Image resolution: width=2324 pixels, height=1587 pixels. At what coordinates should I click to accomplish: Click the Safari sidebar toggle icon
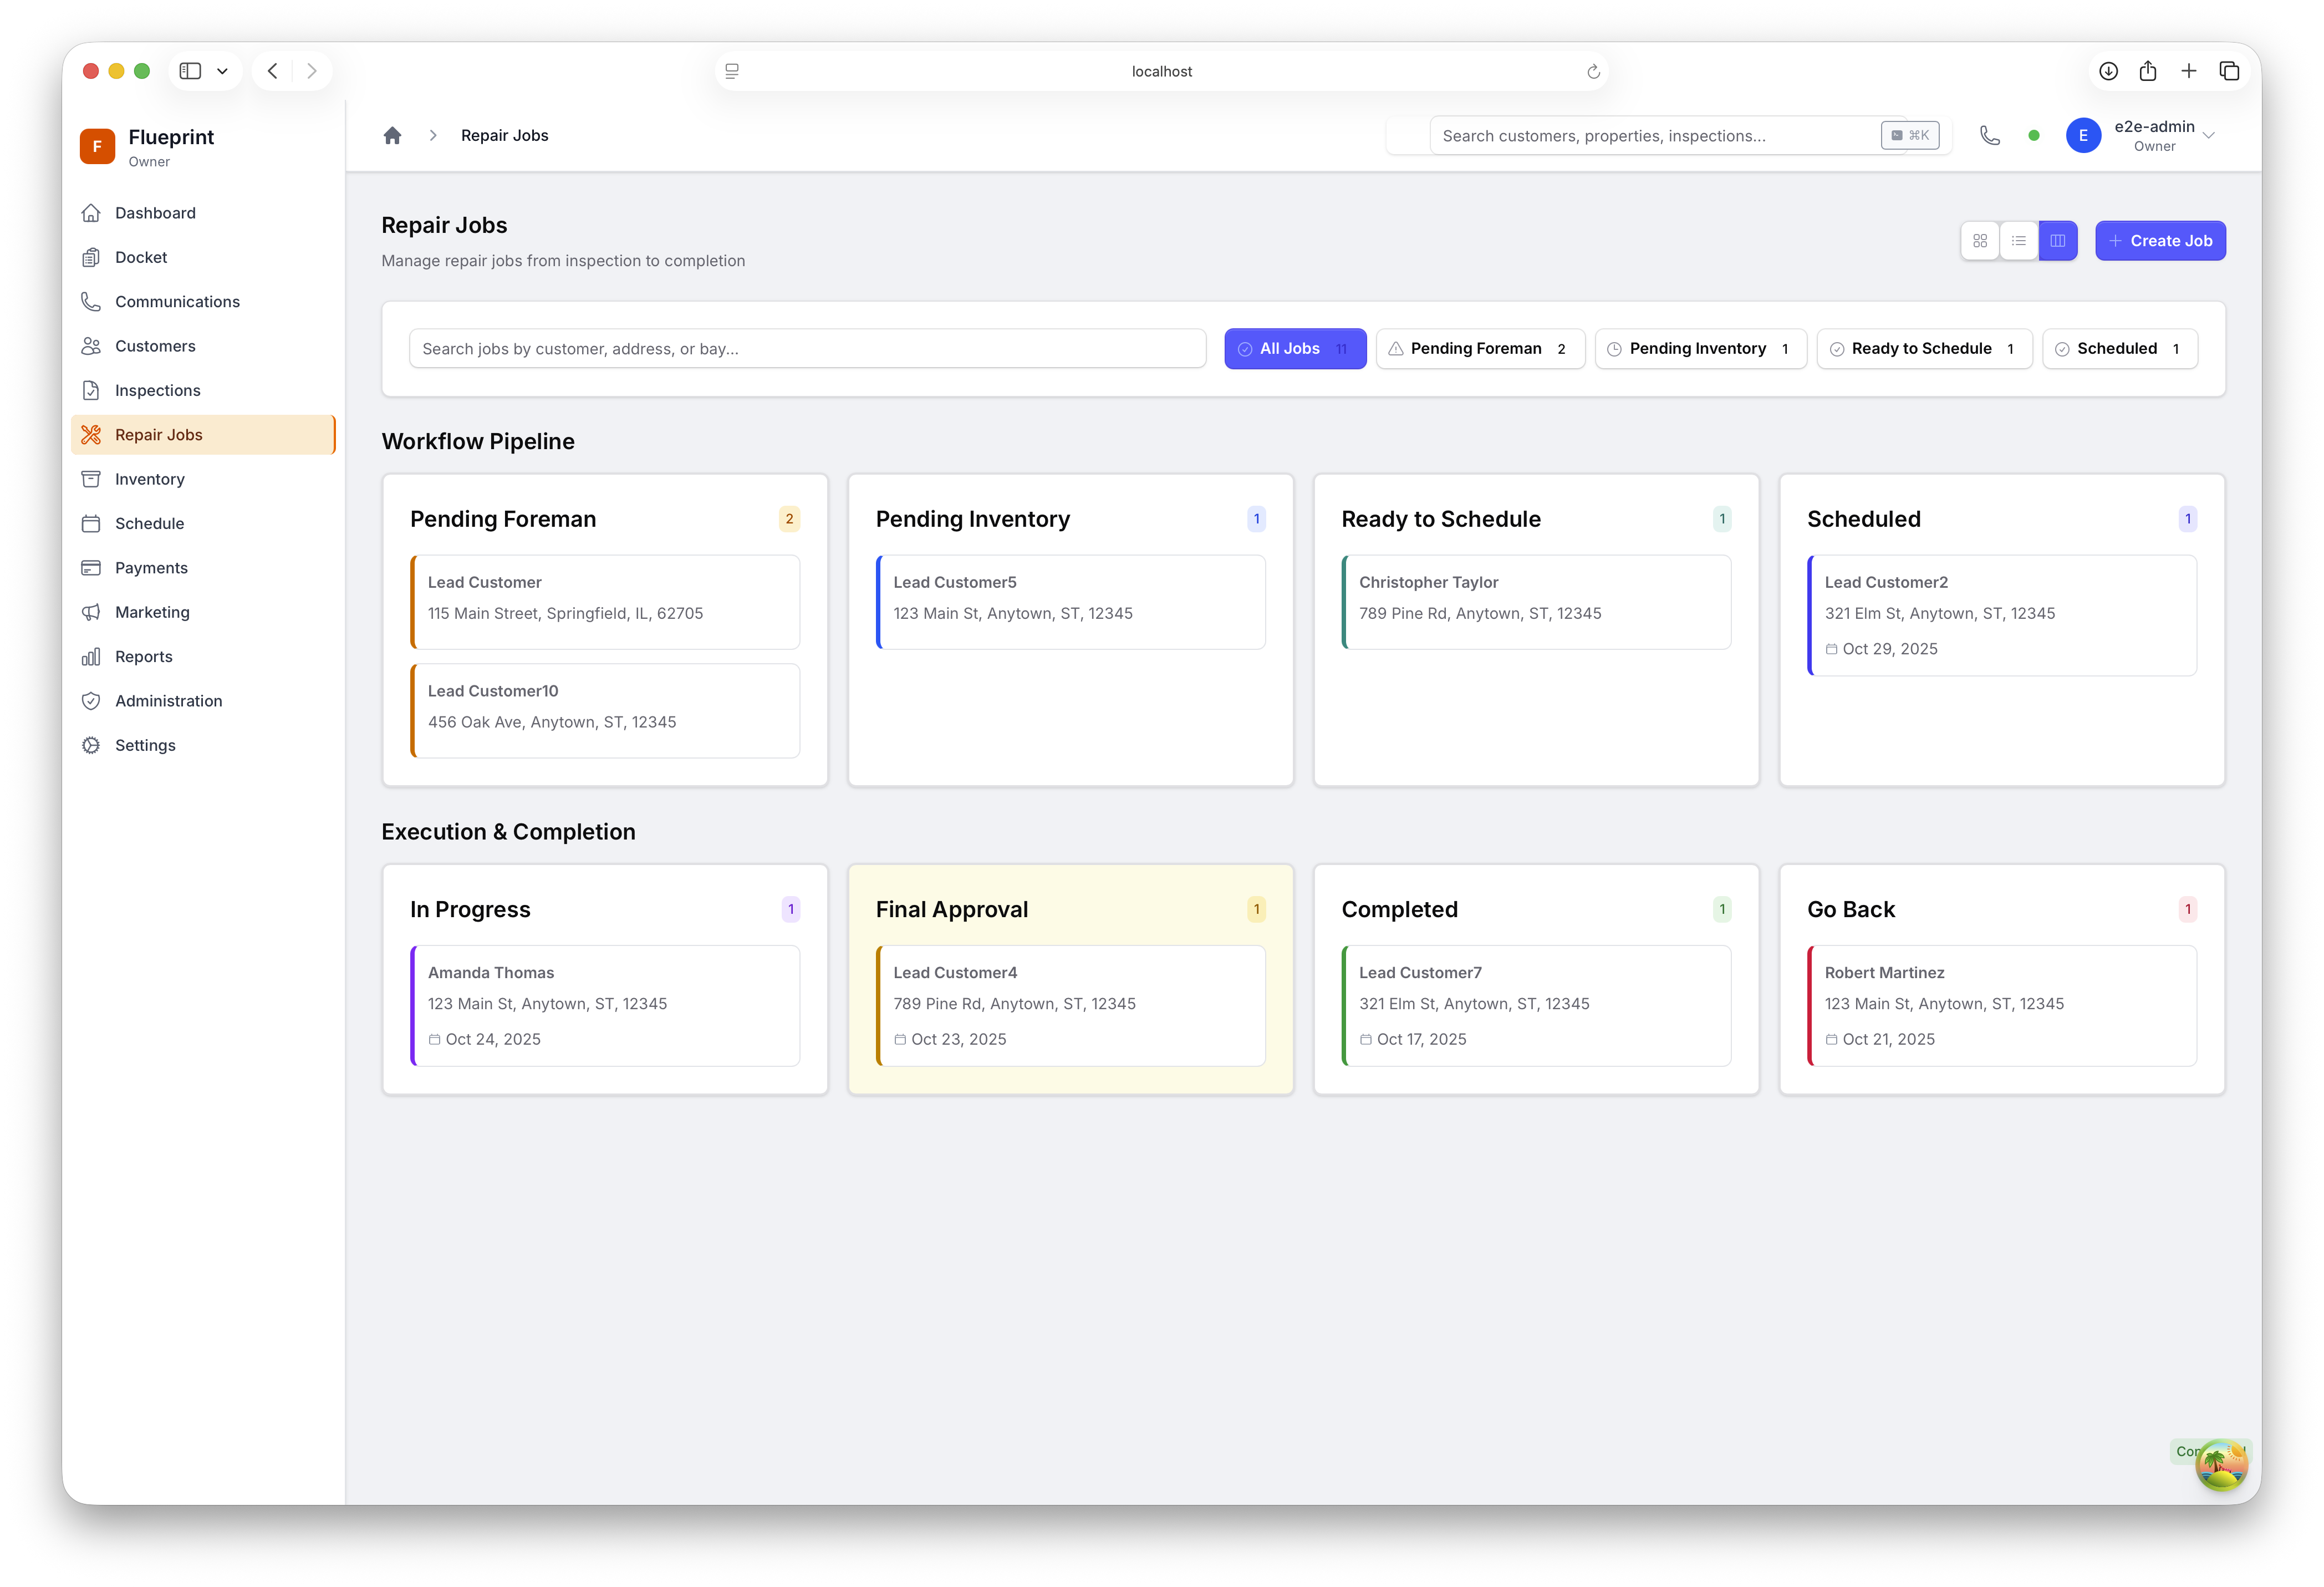190,71
